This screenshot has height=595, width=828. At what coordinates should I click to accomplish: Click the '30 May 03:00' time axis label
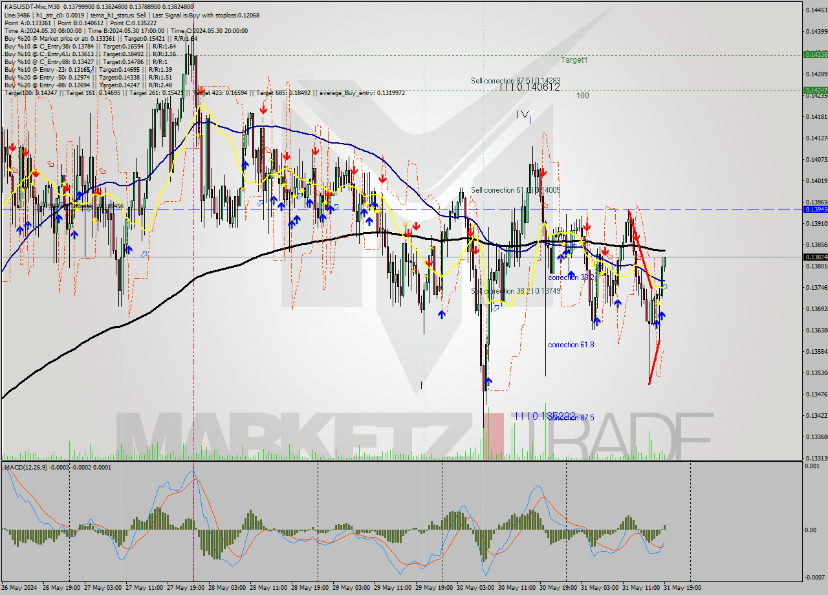pos(475,588)
